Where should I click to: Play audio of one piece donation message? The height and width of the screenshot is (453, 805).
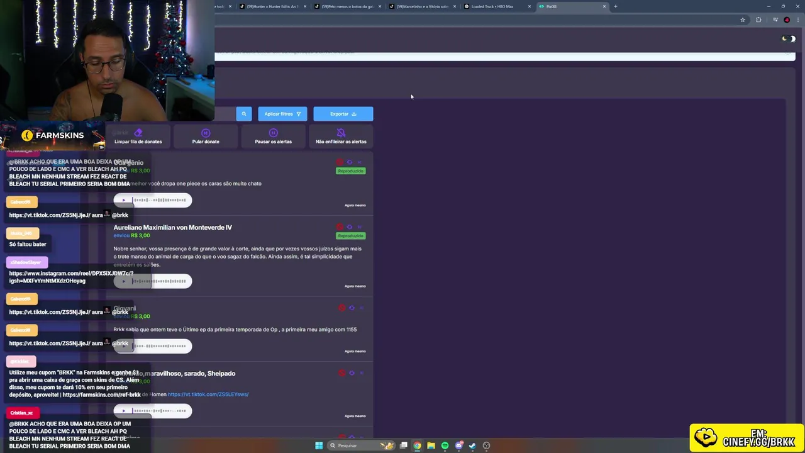coord(123,200)
